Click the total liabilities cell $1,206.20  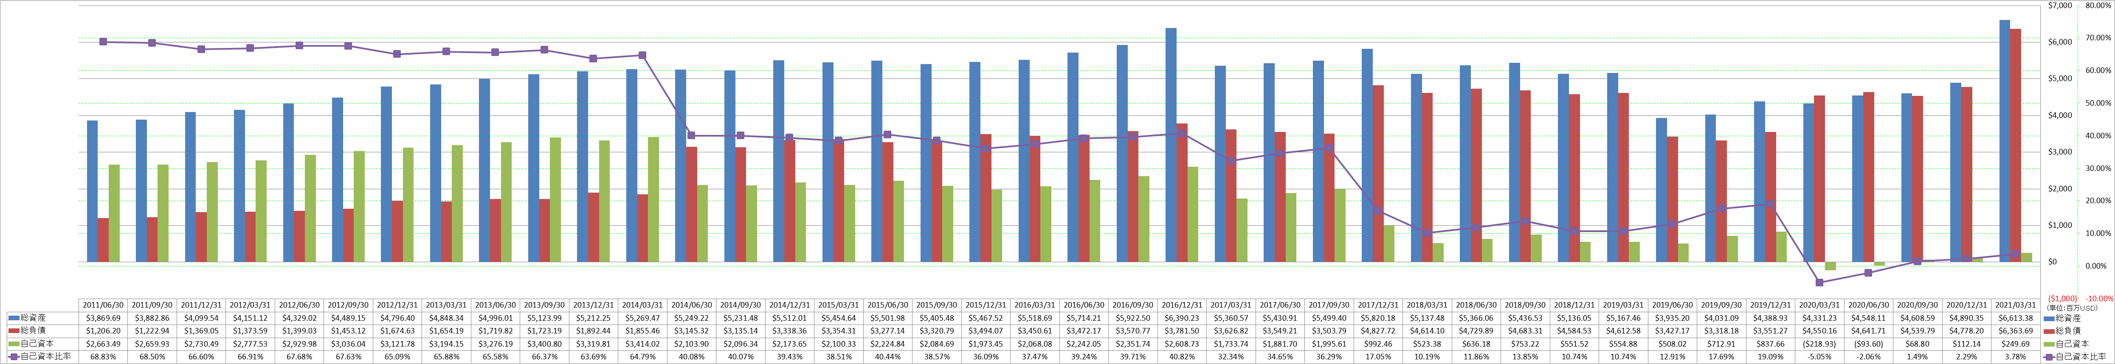point(103,331)
